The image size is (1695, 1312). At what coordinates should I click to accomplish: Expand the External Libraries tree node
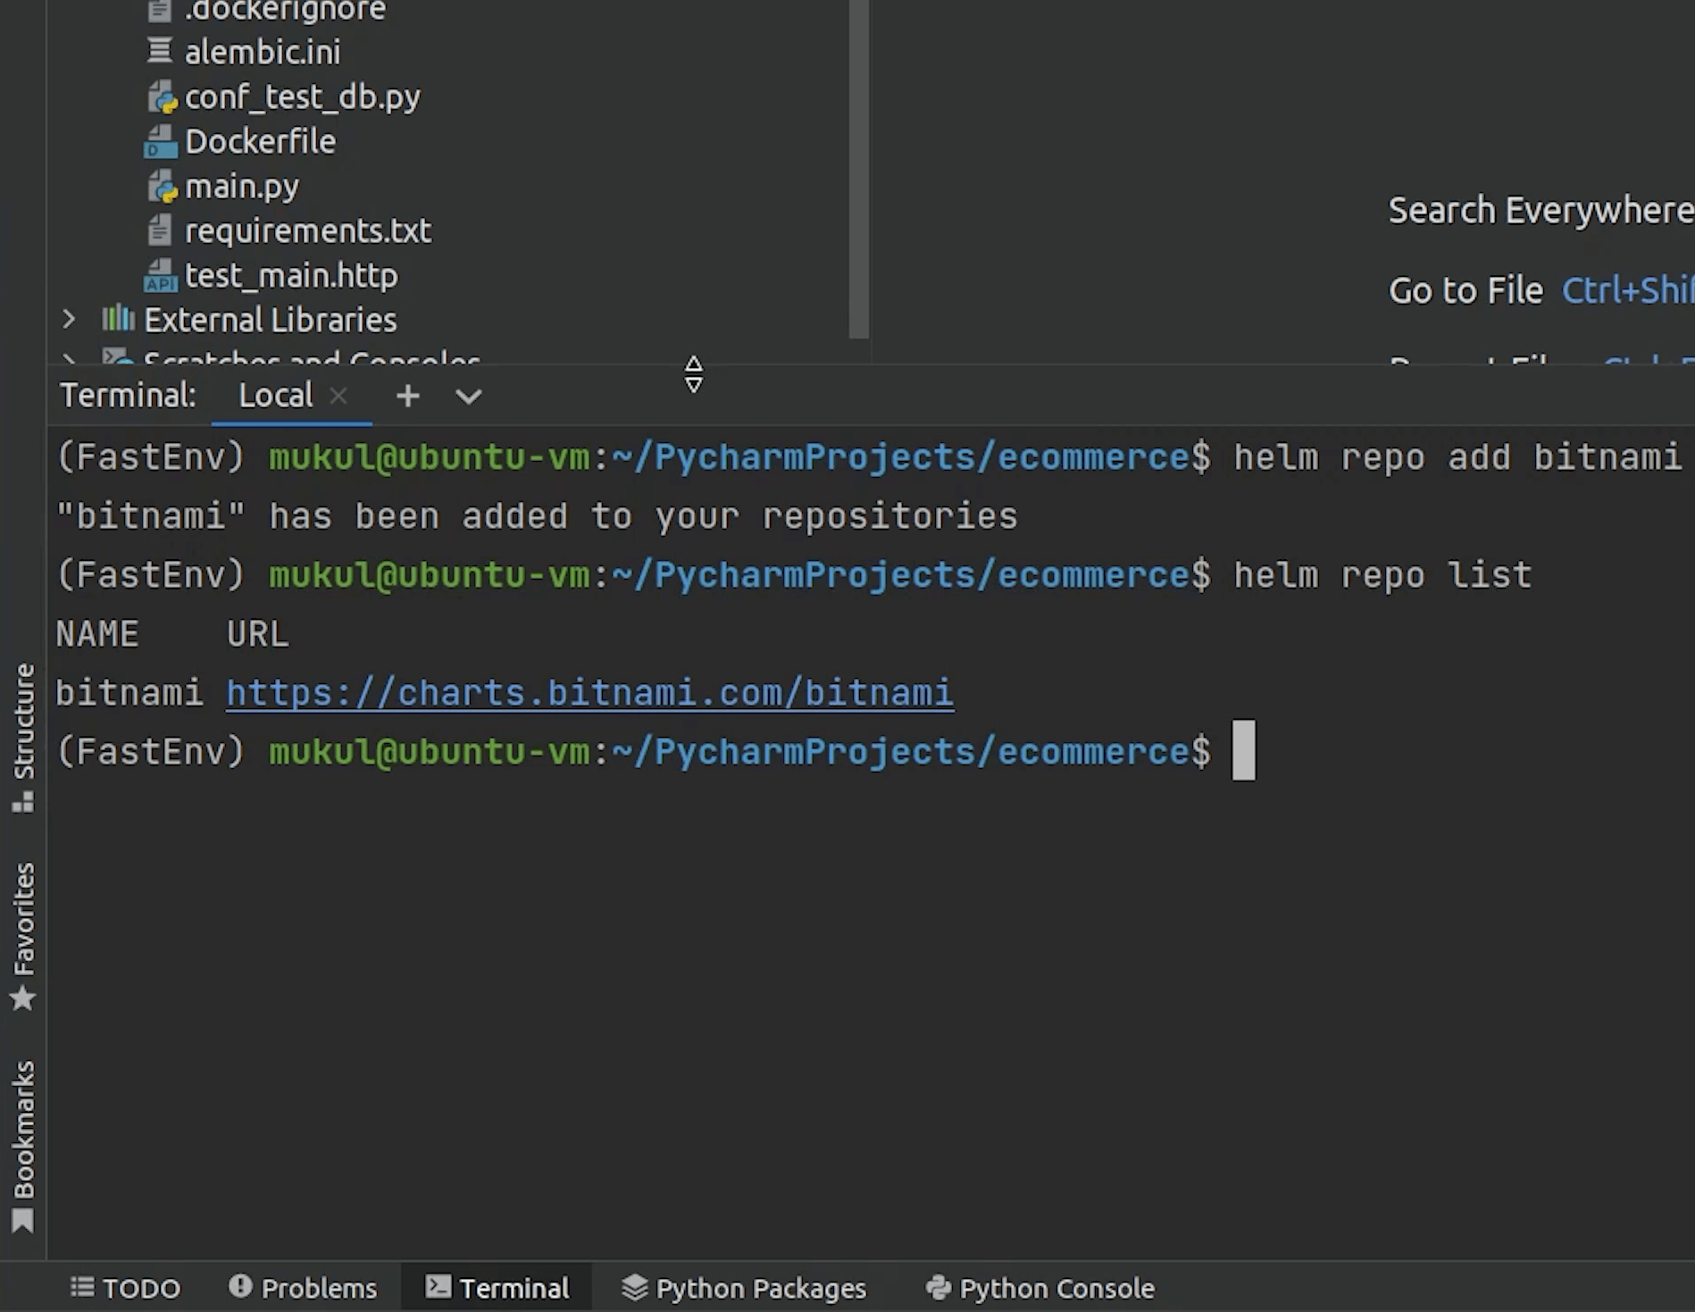point(69,319)
